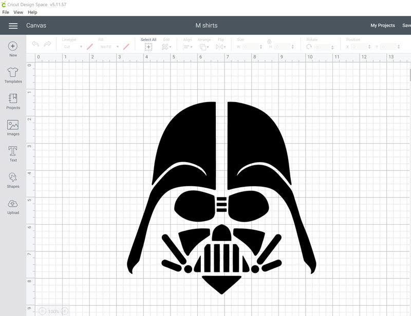Open the Flip dropdown

point(221,47)
